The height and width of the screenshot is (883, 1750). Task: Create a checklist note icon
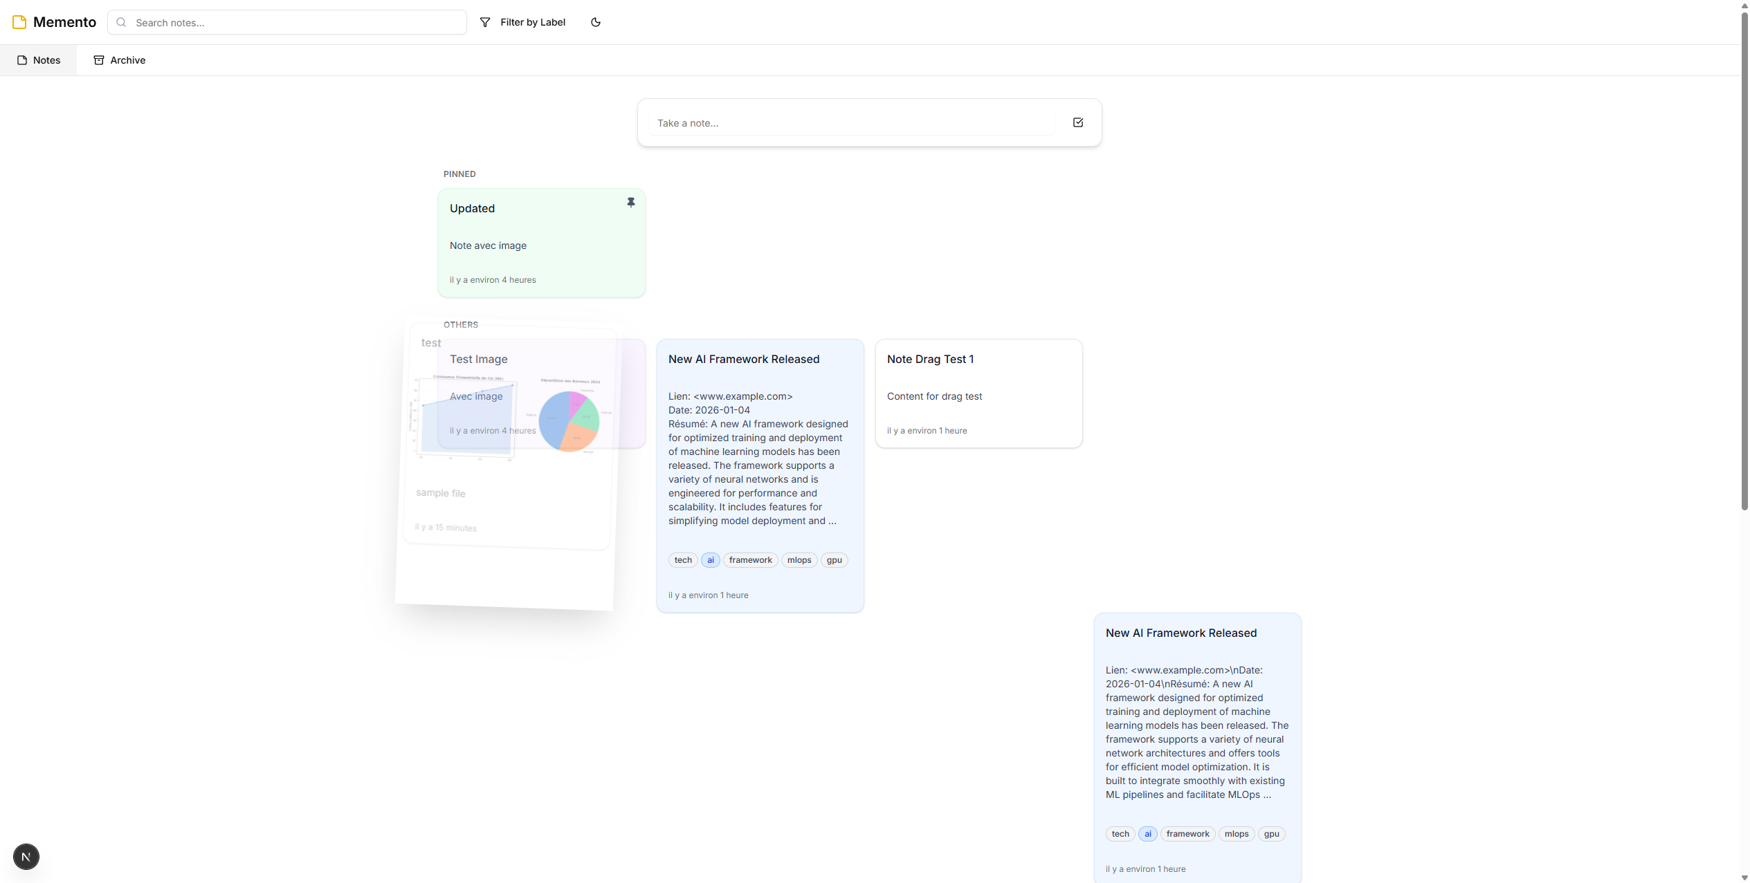click(1077, 122)
